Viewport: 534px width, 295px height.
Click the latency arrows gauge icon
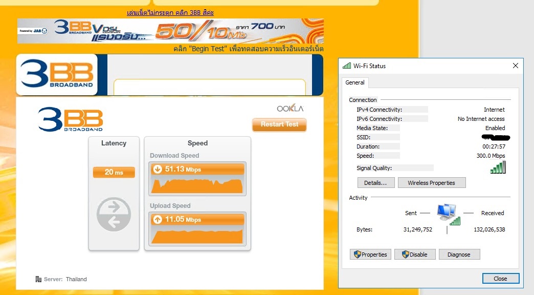pyautogui.click(x=114, y=215)
